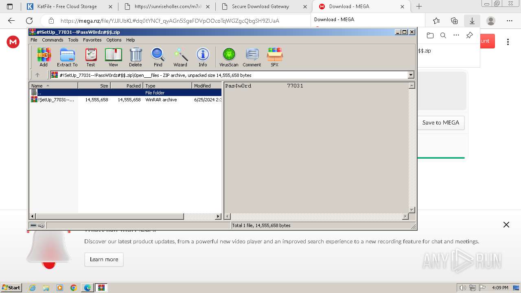Viewport: 521px width, 293px height.
Task: Open Chrome from the taskbar
Action: point(74,288)
